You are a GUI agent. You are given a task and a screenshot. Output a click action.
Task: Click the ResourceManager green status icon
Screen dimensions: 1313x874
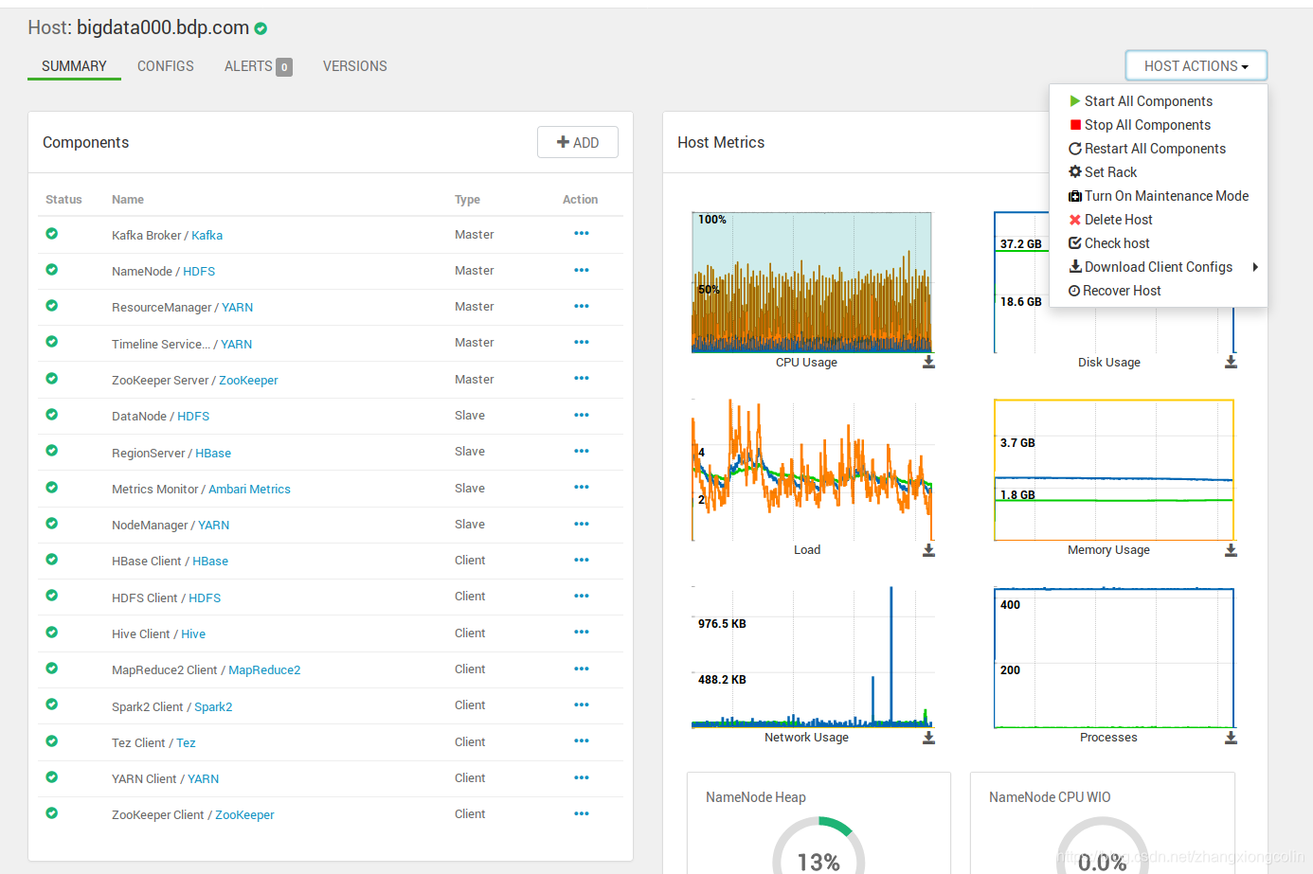click(52, 306)
